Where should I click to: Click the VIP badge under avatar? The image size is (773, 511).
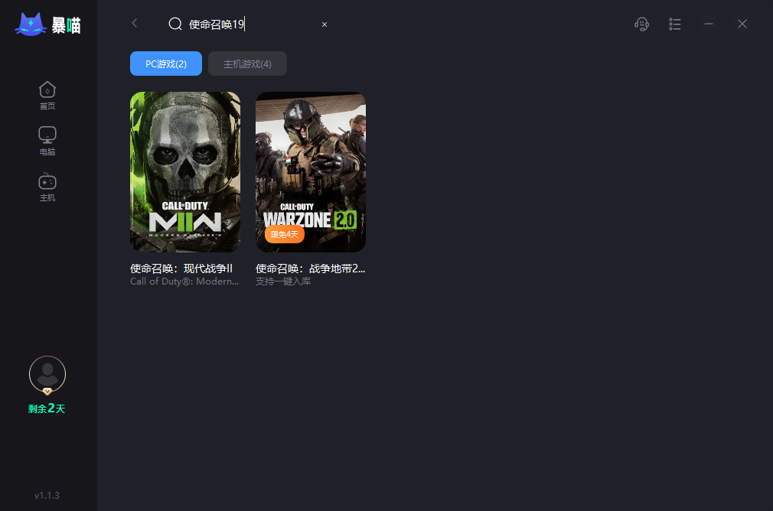click(x=47, y=391)
